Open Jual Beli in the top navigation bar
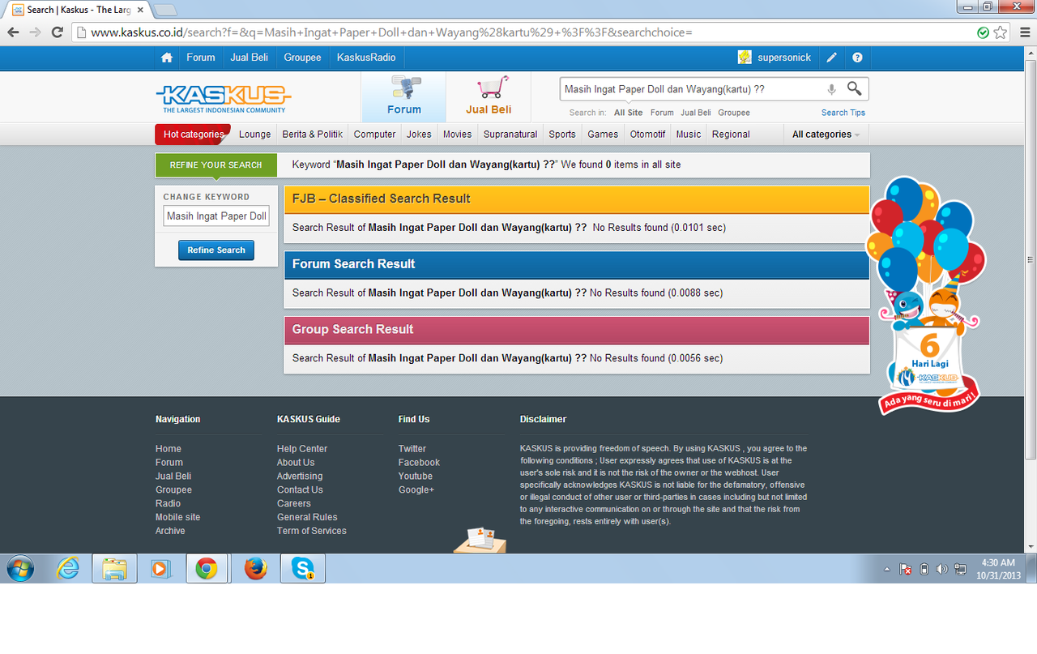The height and width of the screenshot is (654, 1037). [250, 58]
